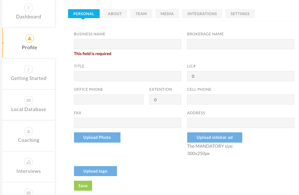Image resolution: width=299 pixels, height=195 pixels.
Task: Focus the LIC# input field
Action: 241,76
